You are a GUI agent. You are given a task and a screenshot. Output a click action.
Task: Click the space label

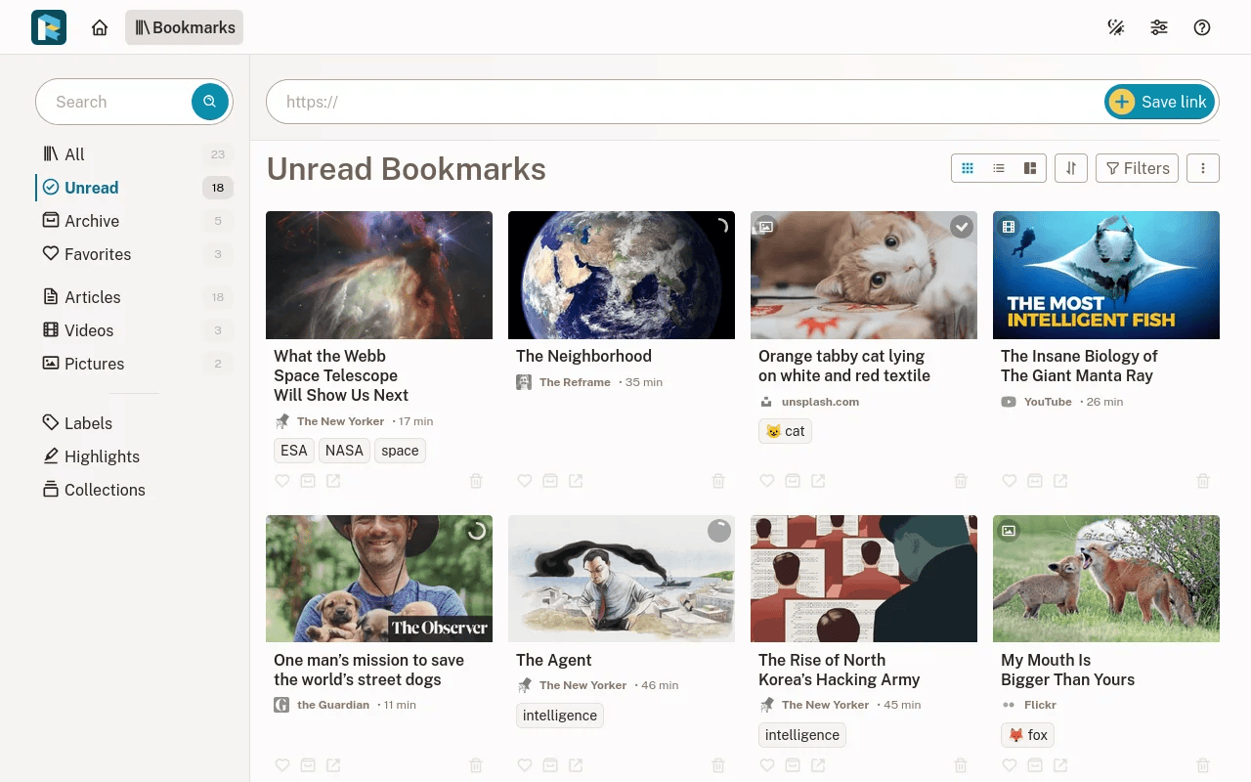pyautogui.click(x=400, y=451)
